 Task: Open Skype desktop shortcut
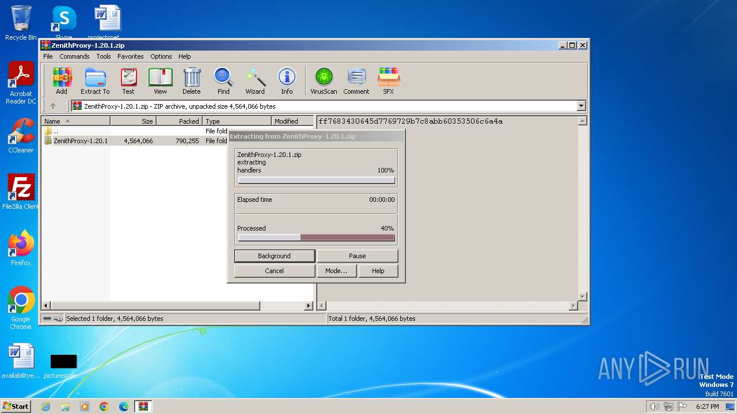pos(64,22)
